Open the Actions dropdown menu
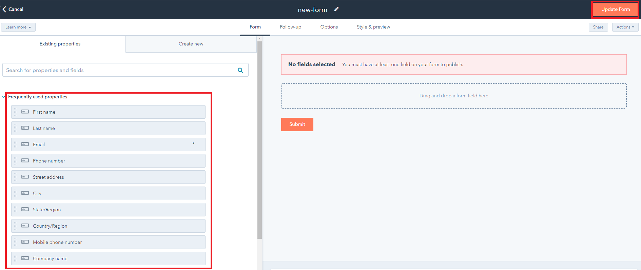The width and height of the screenshot is (641, 270). pos(625,27)
